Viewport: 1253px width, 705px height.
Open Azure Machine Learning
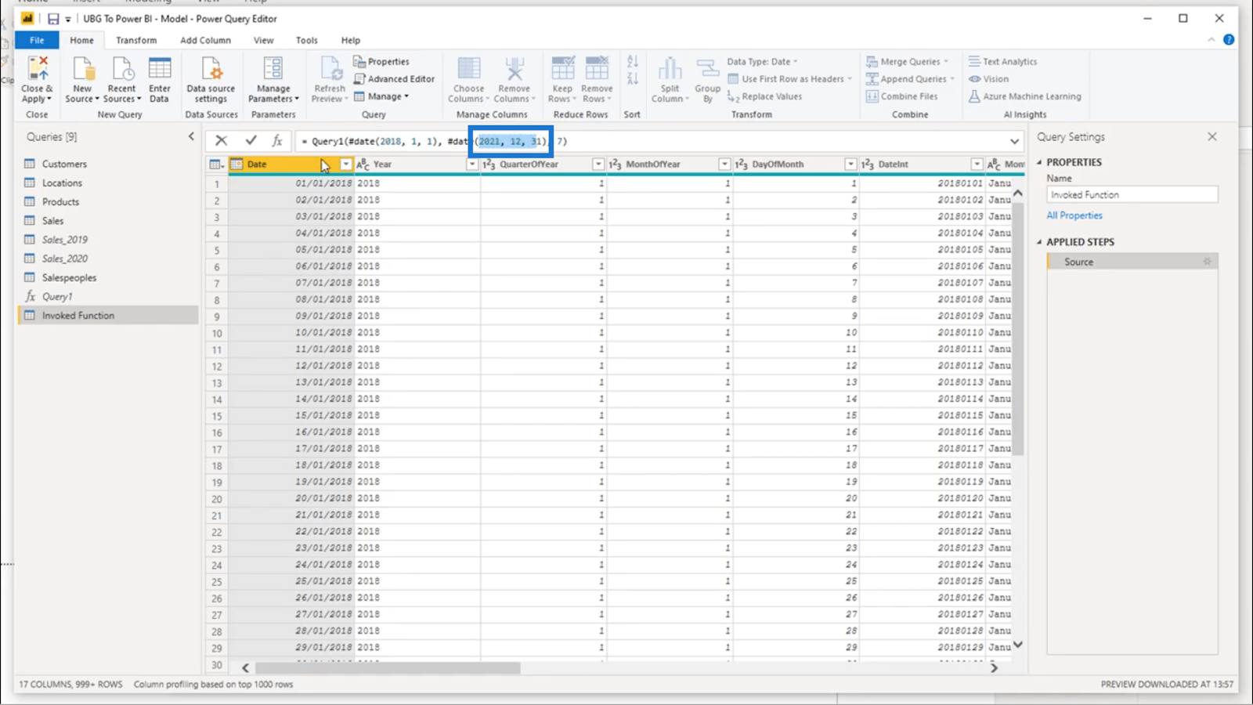(1025, 96)
